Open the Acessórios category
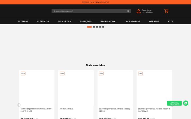Screen dimensions: 191x119 (x=133, y=21)
